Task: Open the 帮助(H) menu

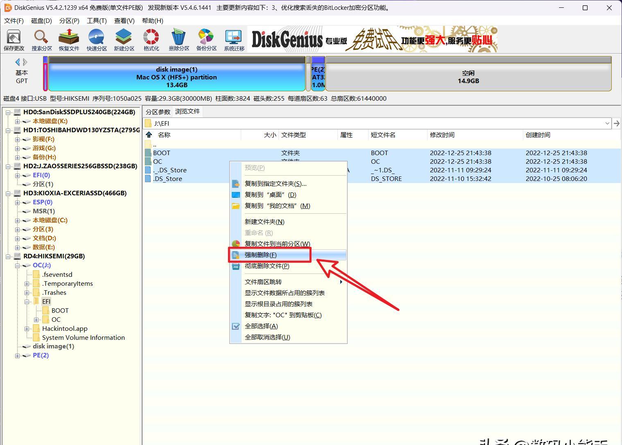Action: pyautogui.click(x=152, y=20)
